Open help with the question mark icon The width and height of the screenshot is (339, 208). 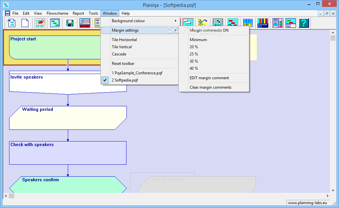pos(304,23)
